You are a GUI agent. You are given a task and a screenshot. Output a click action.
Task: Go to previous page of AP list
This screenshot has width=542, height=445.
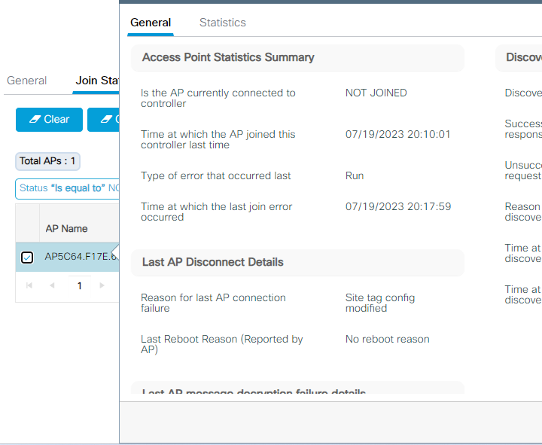(52, 286)
